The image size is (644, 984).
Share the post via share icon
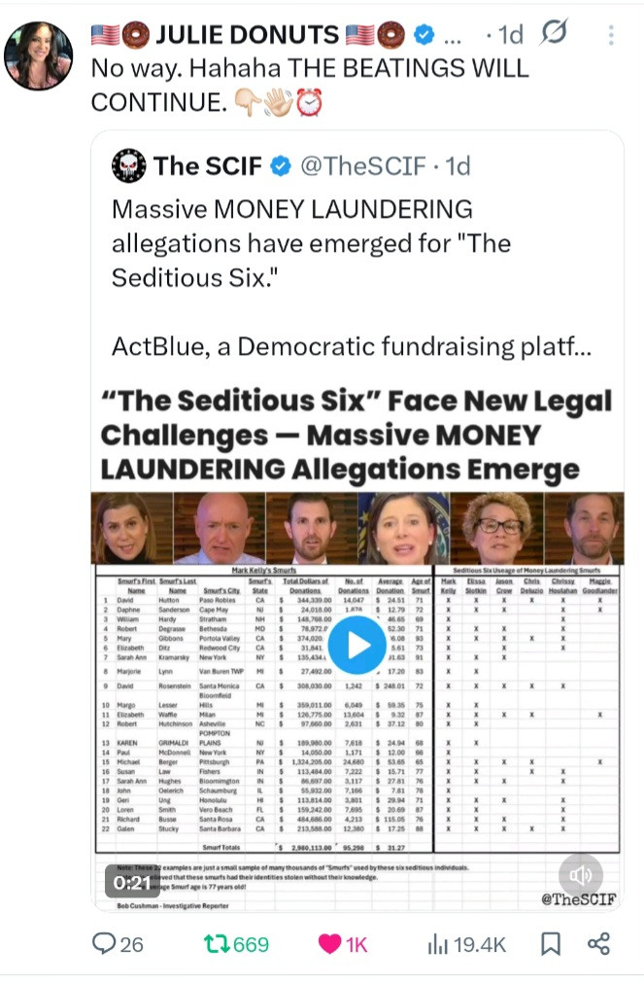(599, 943)
